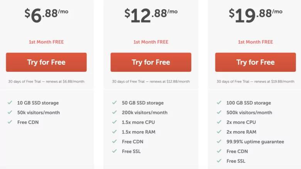Click the checkmark beside 1.5x more CPU
The height and width of the screenshot is (169, 301).
[114, 122]
